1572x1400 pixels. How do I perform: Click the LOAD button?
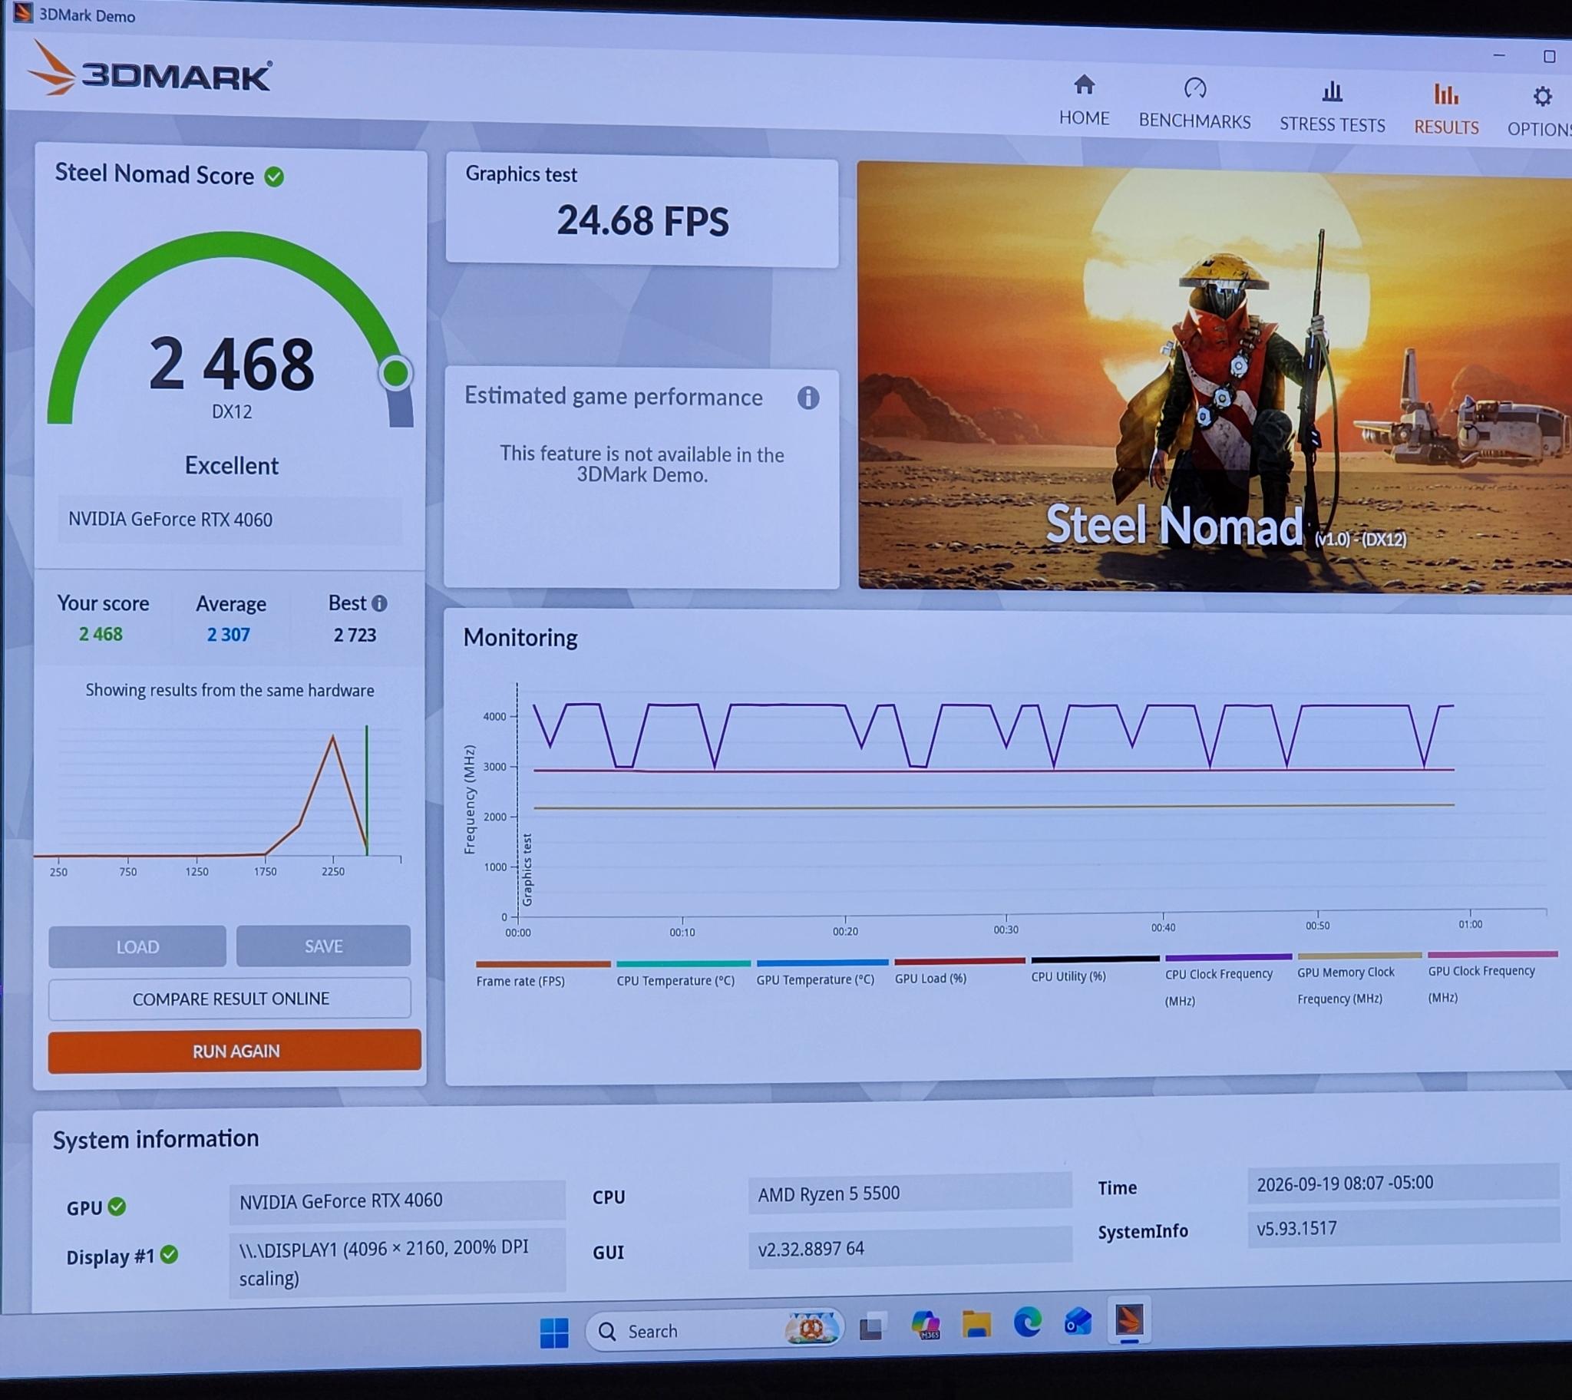[x=137, y=946]
